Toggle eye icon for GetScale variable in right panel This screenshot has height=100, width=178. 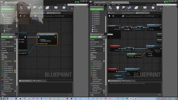(x=104, y=91)
